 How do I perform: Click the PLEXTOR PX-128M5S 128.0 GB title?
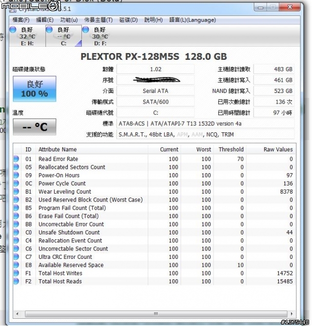pos(154,56)
